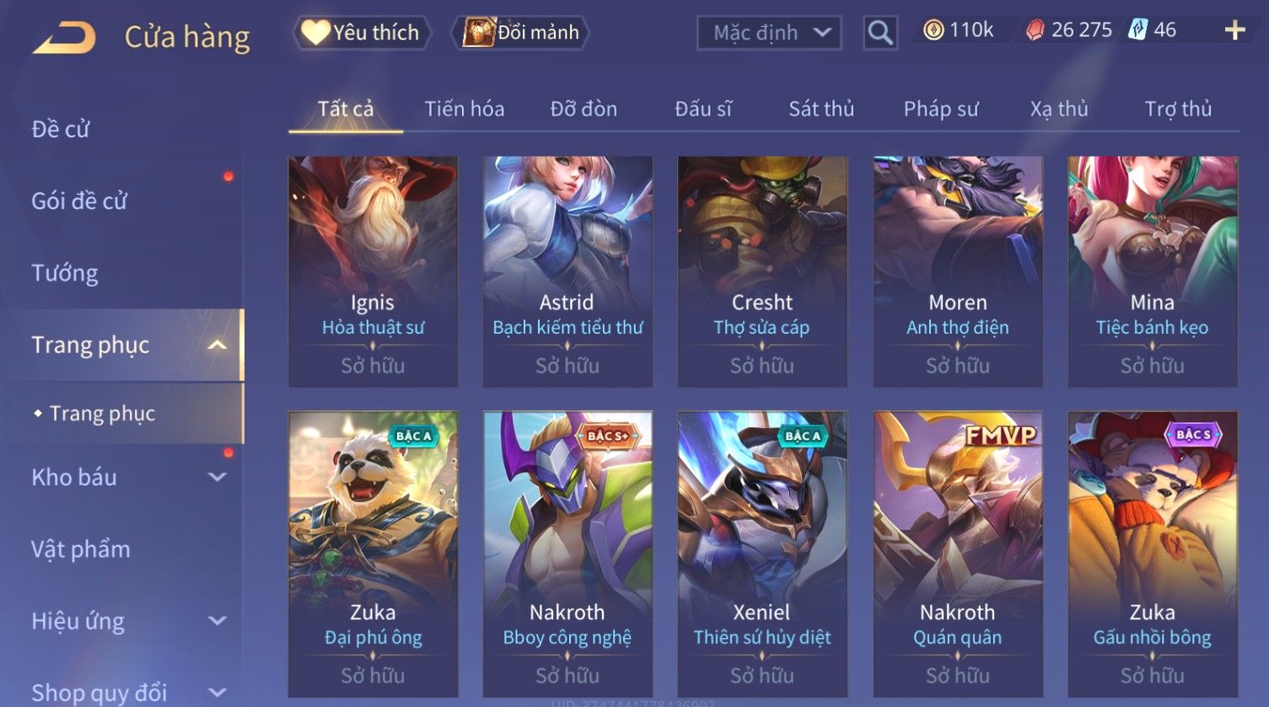Image resolution: width=1269 pixels, height=707 pixels.
Task: Open Nakroth Bboy công nghệ skin card
Action: pos(567,554)
